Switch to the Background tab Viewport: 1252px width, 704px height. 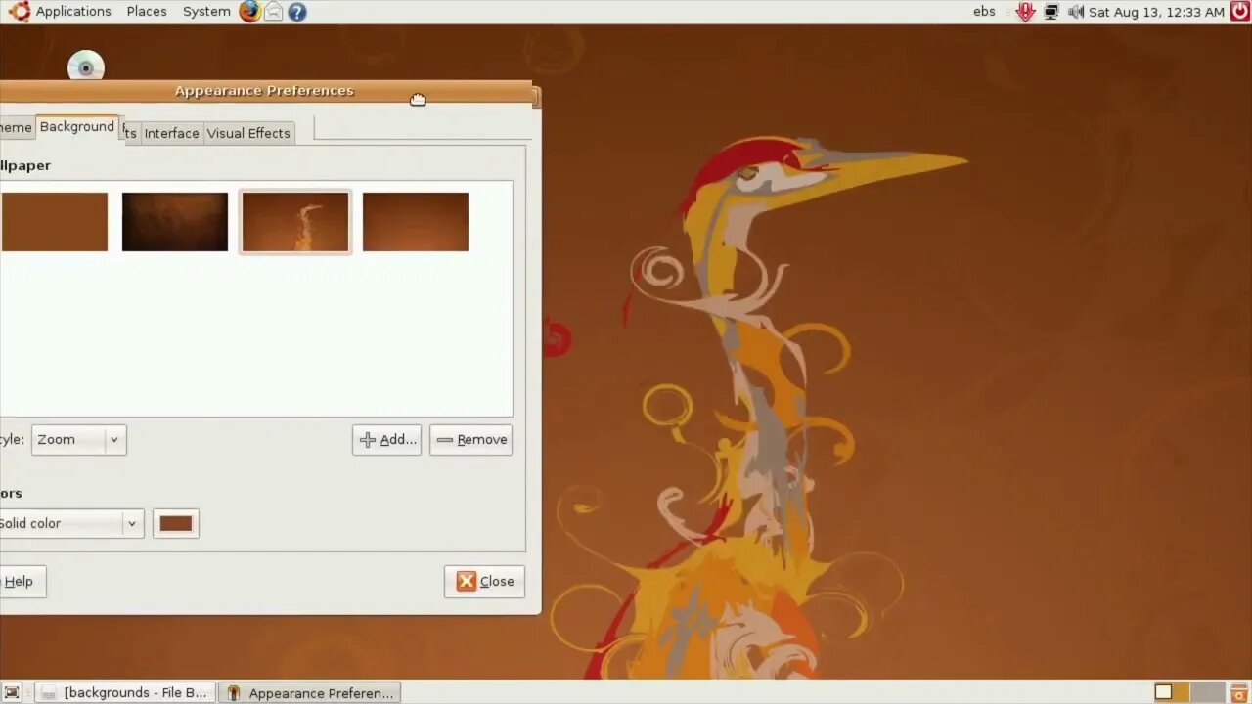point(76,127)
